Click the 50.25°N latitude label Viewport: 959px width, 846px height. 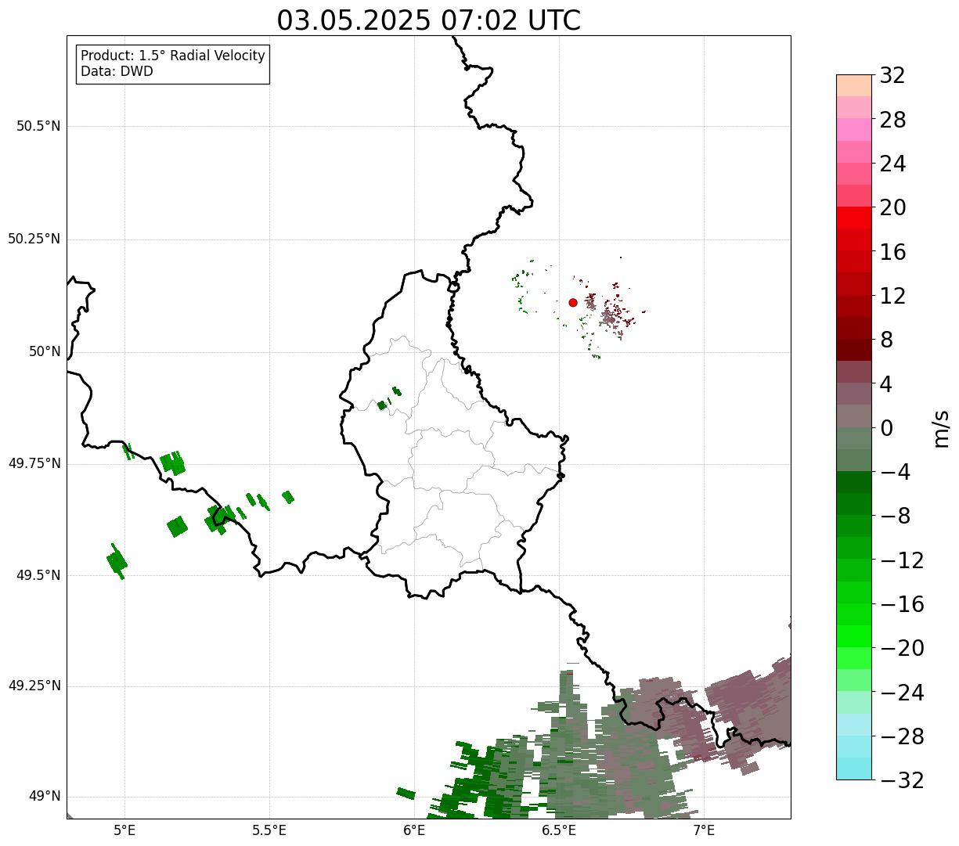34,239
